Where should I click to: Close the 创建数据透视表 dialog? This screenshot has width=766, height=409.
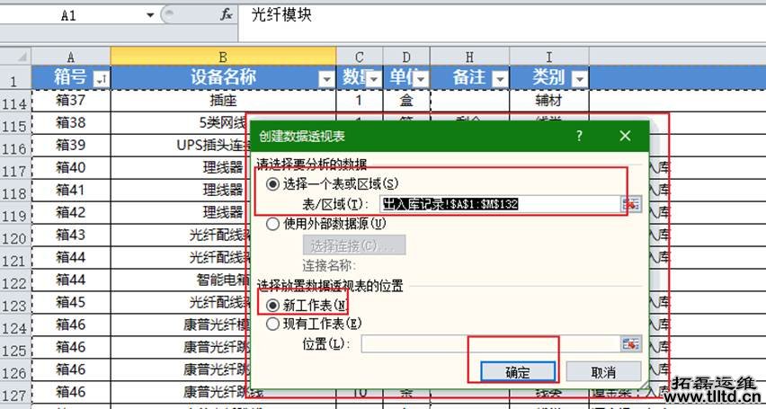click(x=625, y=136)
